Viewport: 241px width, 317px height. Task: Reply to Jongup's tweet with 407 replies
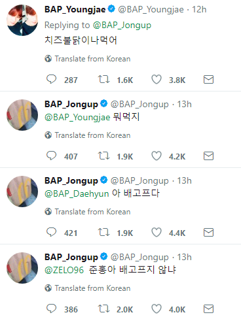point(52,156)
